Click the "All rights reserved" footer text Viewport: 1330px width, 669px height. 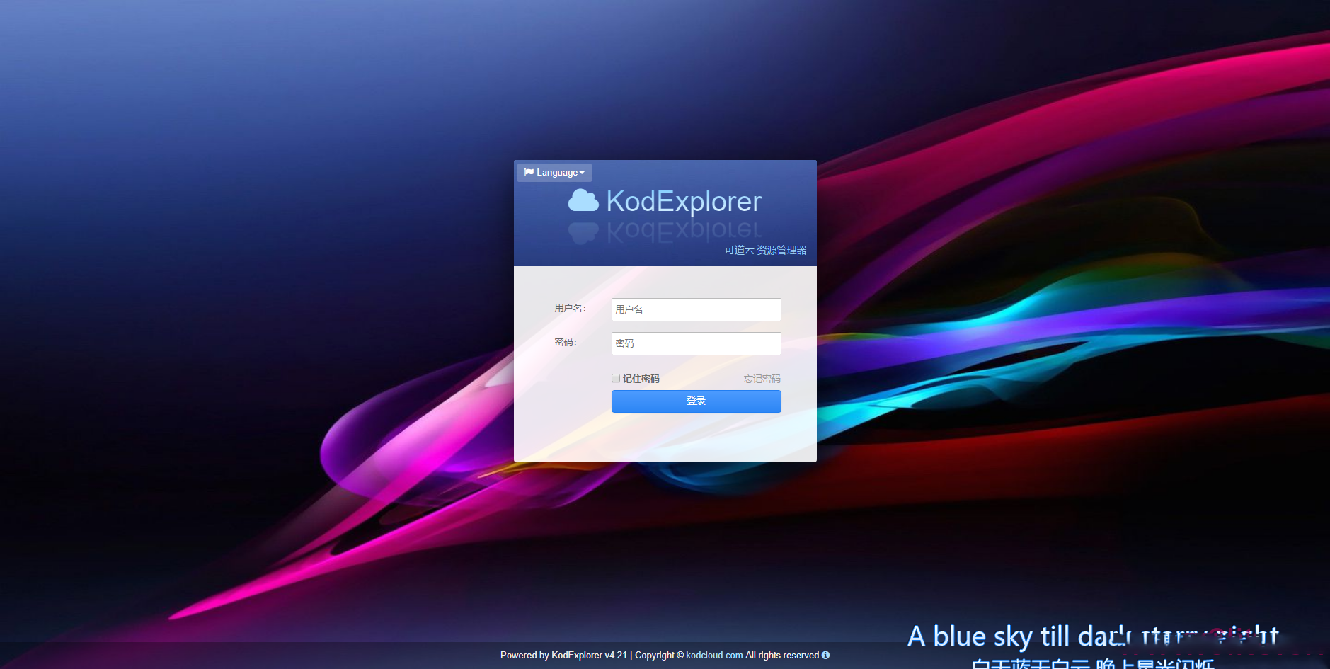(x=782, y=655)
